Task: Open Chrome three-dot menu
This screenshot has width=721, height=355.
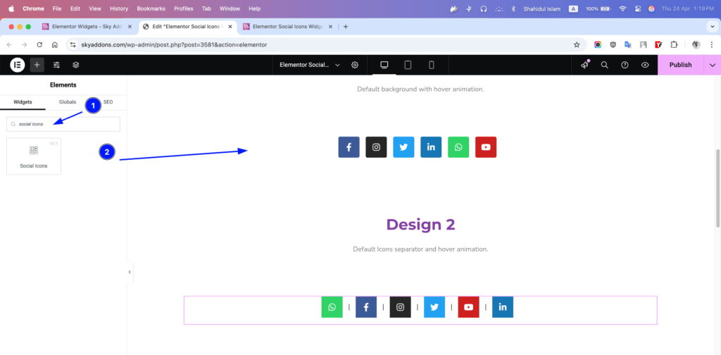Action: click(x=712, y=44)
